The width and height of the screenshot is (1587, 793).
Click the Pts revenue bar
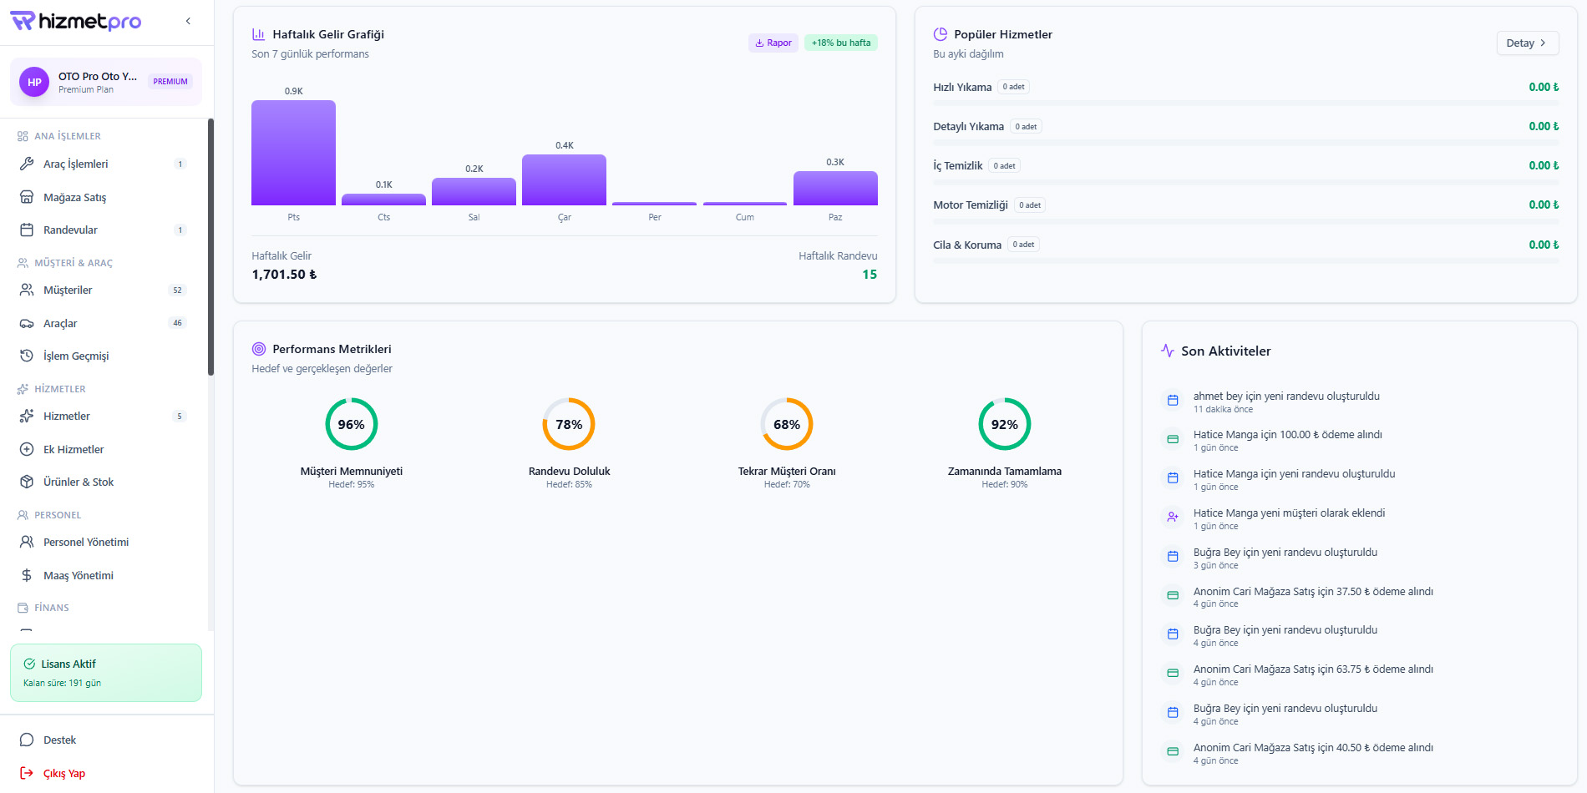293,153
